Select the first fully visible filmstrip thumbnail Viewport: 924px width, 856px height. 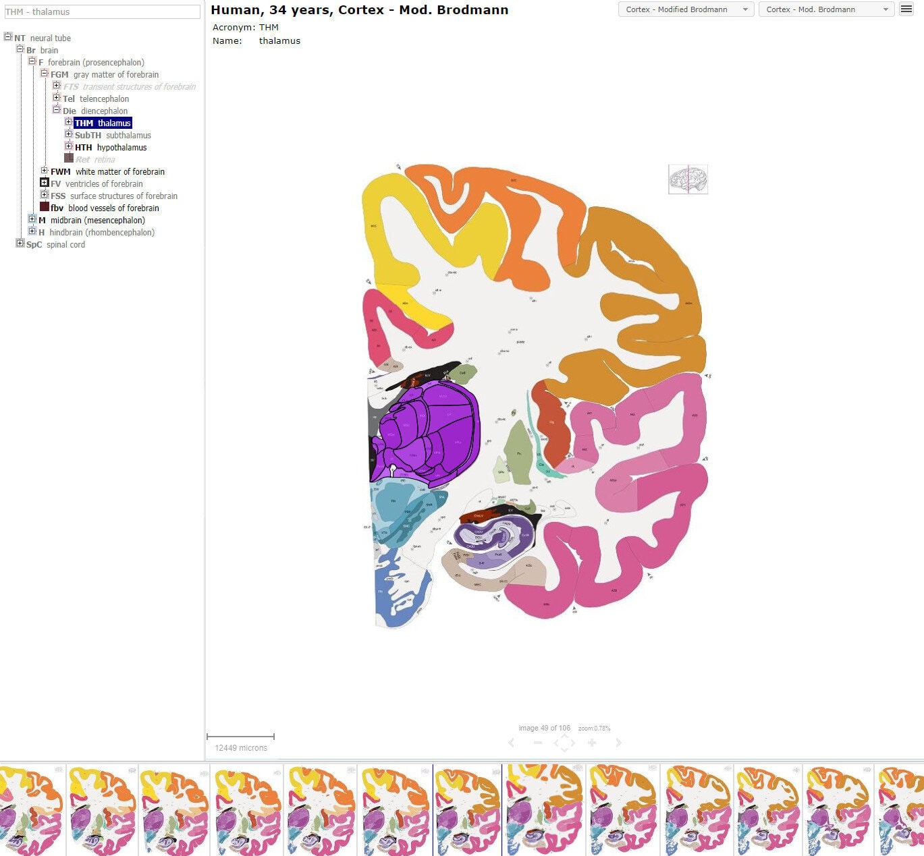(x=102, y=809)
